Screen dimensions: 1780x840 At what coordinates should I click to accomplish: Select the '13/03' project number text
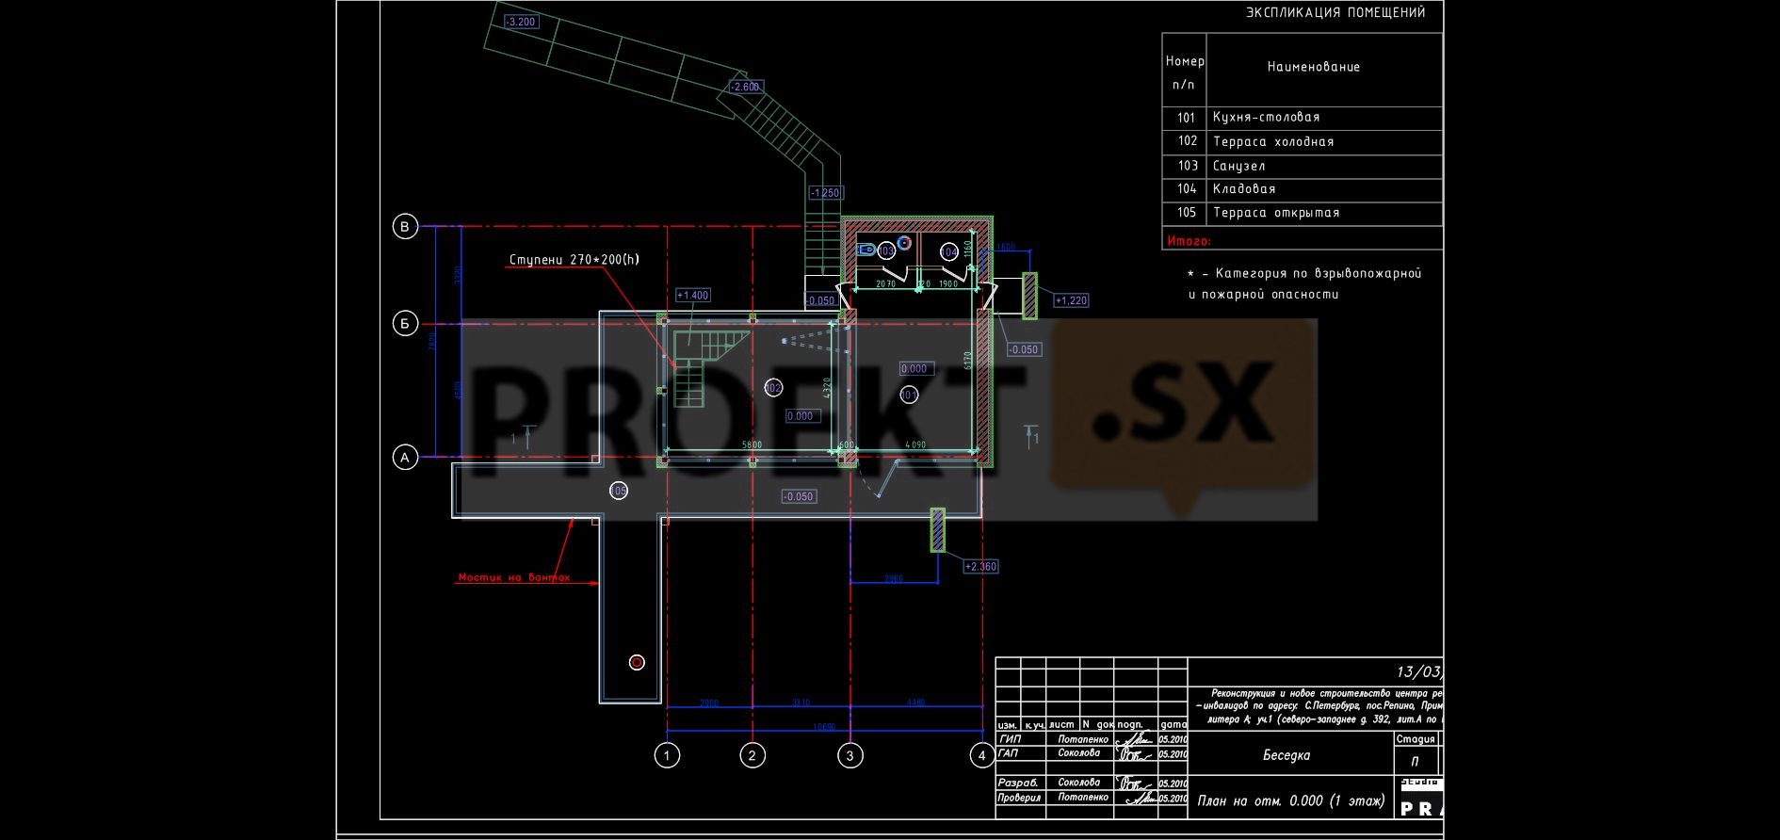[x=1419, y=671]
